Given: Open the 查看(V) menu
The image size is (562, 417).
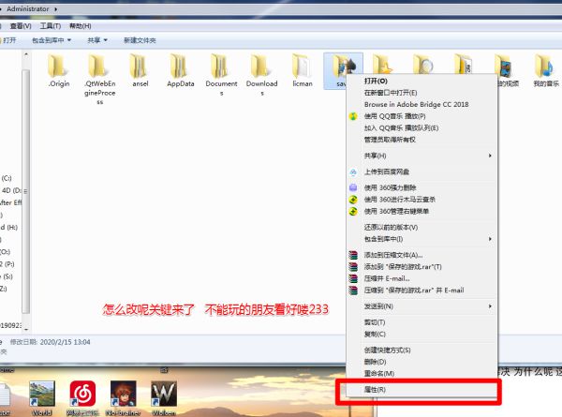Looking at the screenshot, I should pos(21,26).
